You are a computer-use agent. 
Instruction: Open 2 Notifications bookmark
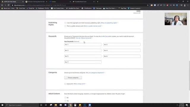click(87, 8)
